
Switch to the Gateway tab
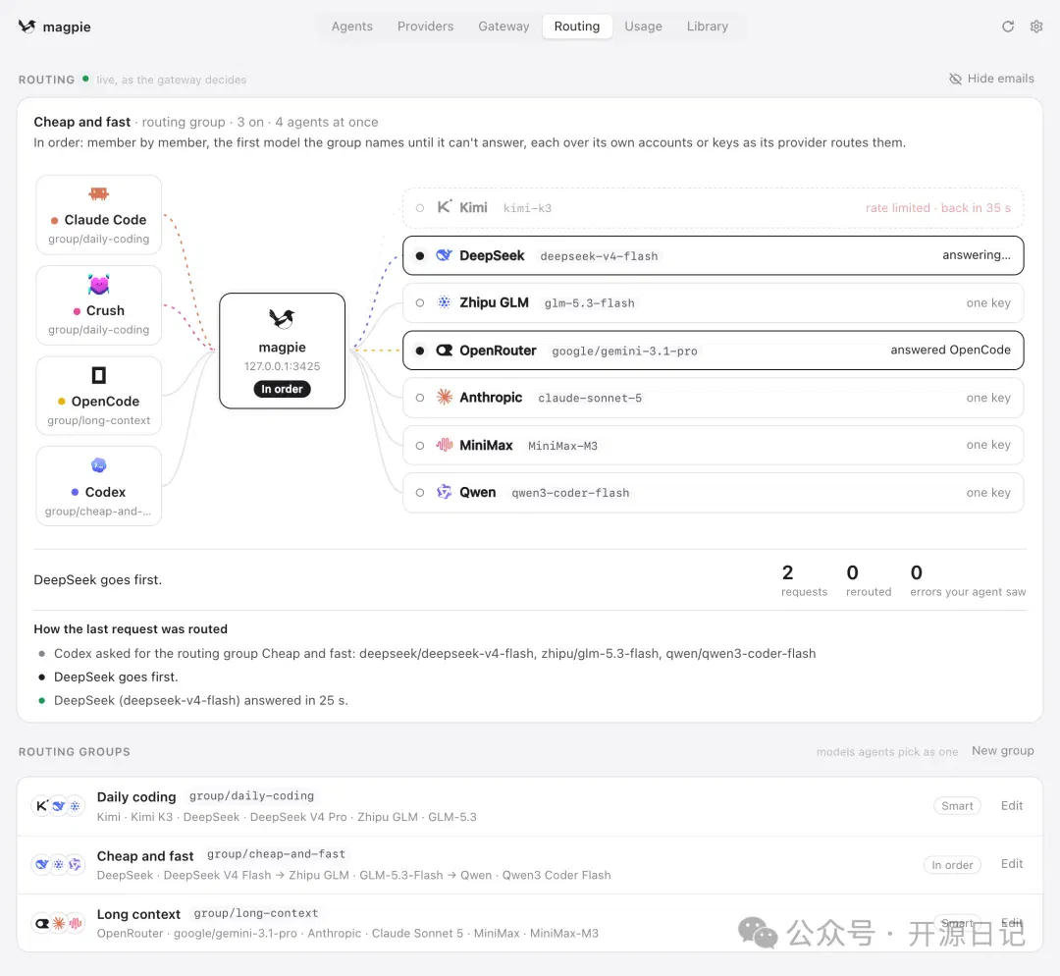pos(503,27)
